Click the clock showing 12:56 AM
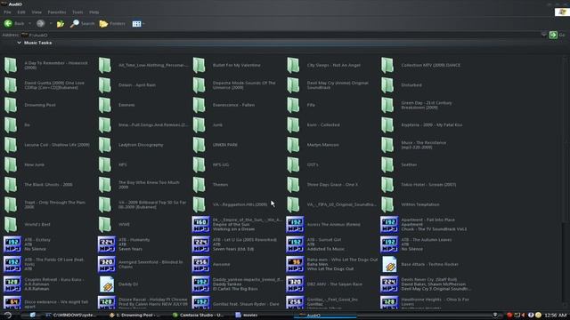This screenshot has width=570, height=320. pos(556,316)
